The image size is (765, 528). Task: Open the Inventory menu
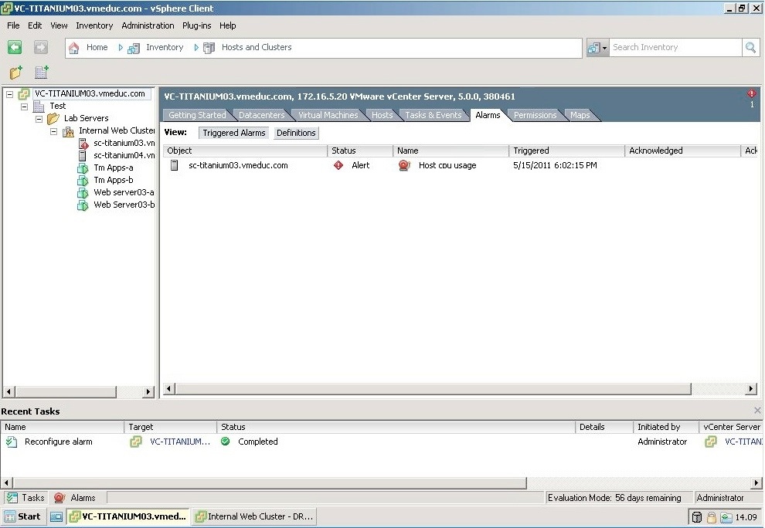point(94,25)
